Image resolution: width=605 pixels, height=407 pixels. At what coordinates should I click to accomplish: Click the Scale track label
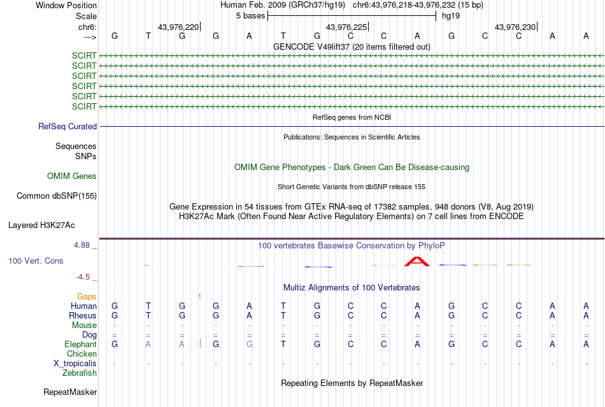[86, 16]
